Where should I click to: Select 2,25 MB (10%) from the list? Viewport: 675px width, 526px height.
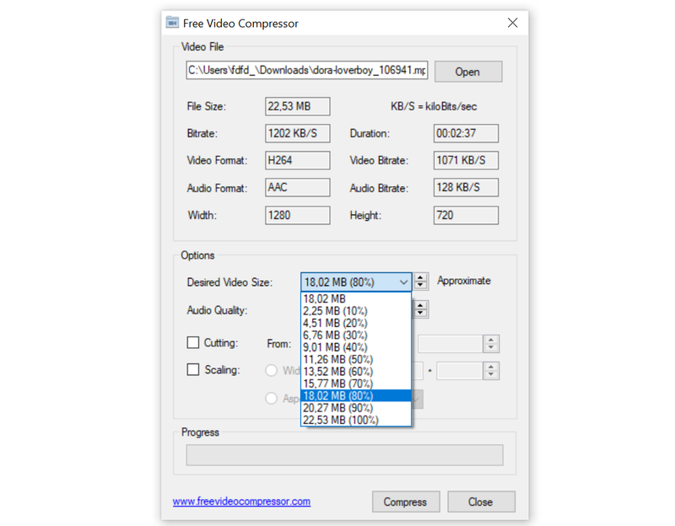[356, 310]
